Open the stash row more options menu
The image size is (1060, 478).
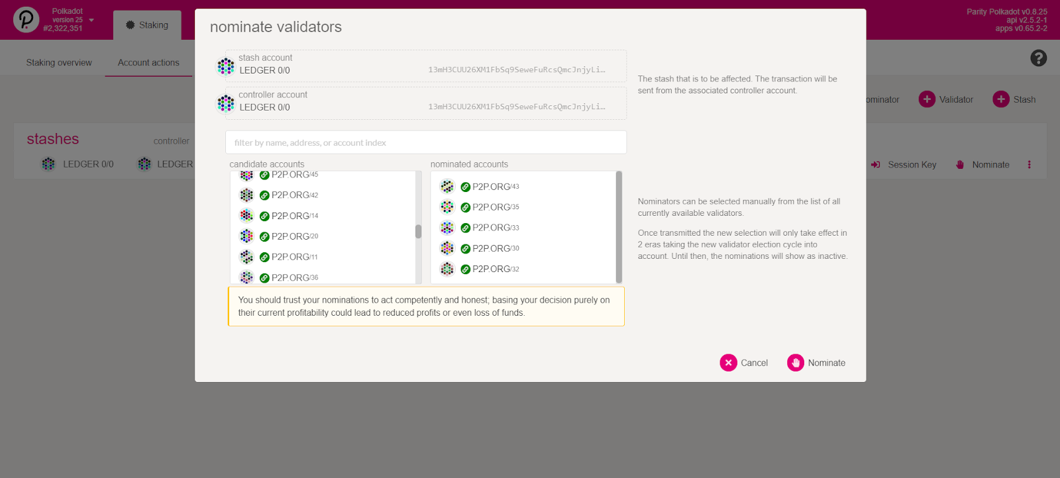click(1029, 165)
